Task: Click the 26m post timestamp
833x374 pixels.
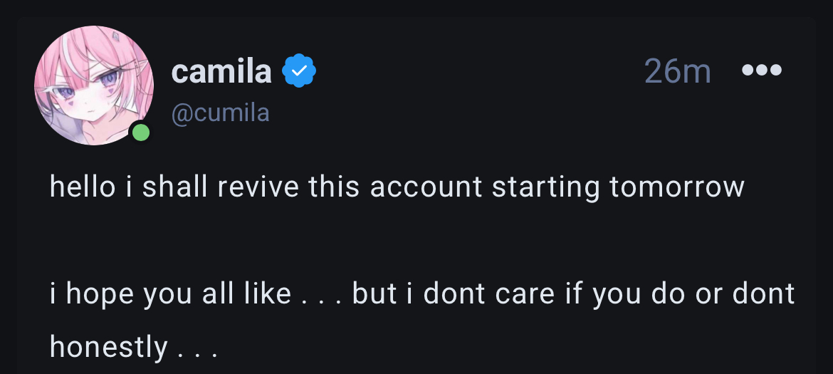Action: point(677,71)
